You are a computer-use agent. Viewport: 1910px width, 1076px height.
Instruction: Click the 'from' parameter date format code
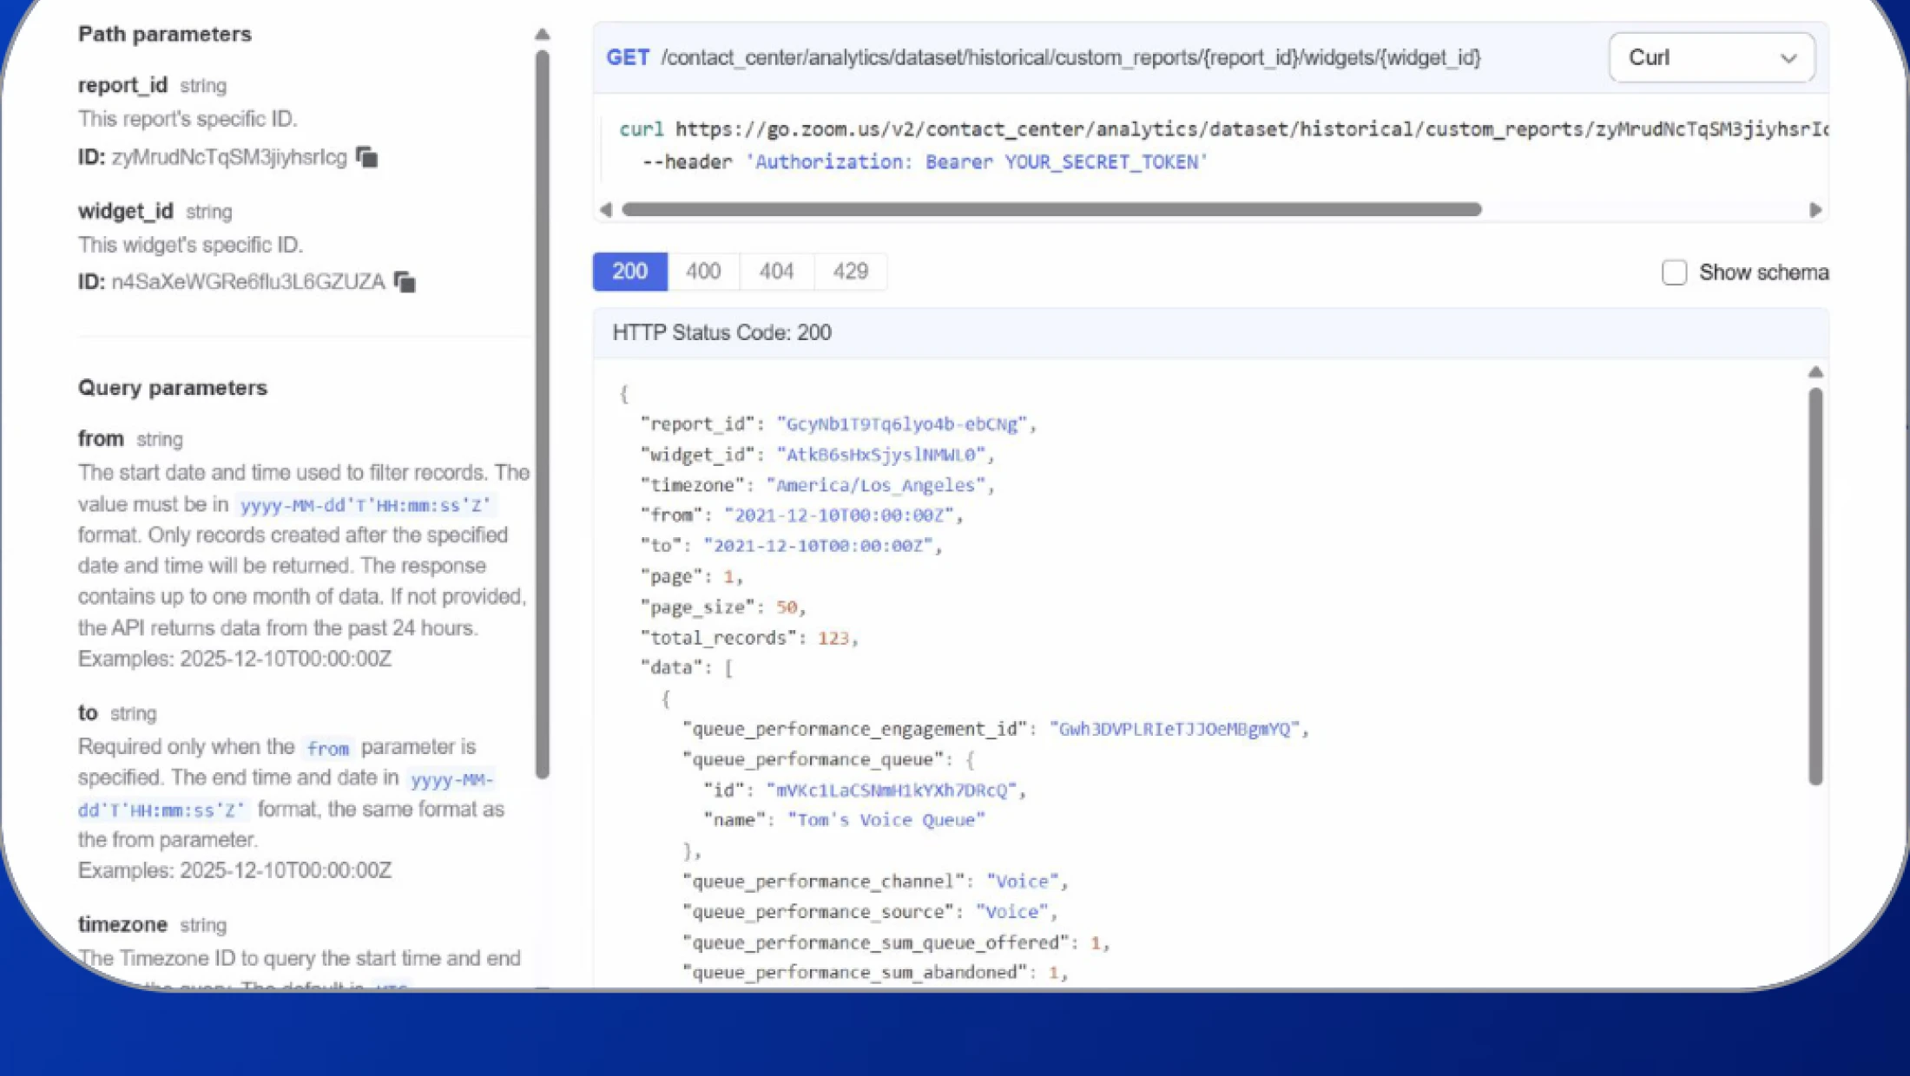point(366,505)
